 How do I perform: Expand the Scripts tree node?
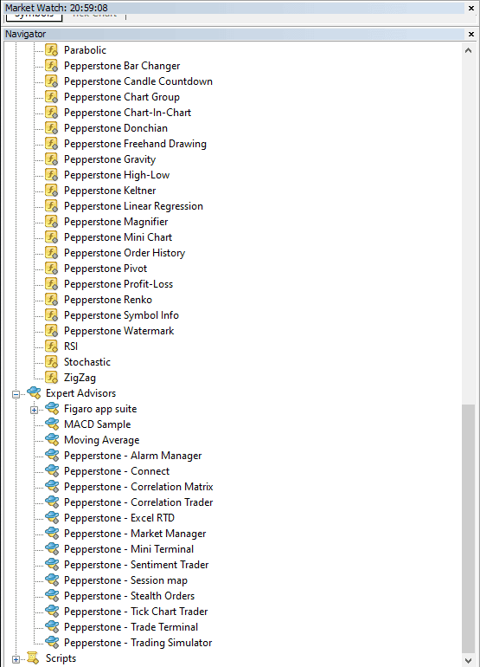(16, 659)
